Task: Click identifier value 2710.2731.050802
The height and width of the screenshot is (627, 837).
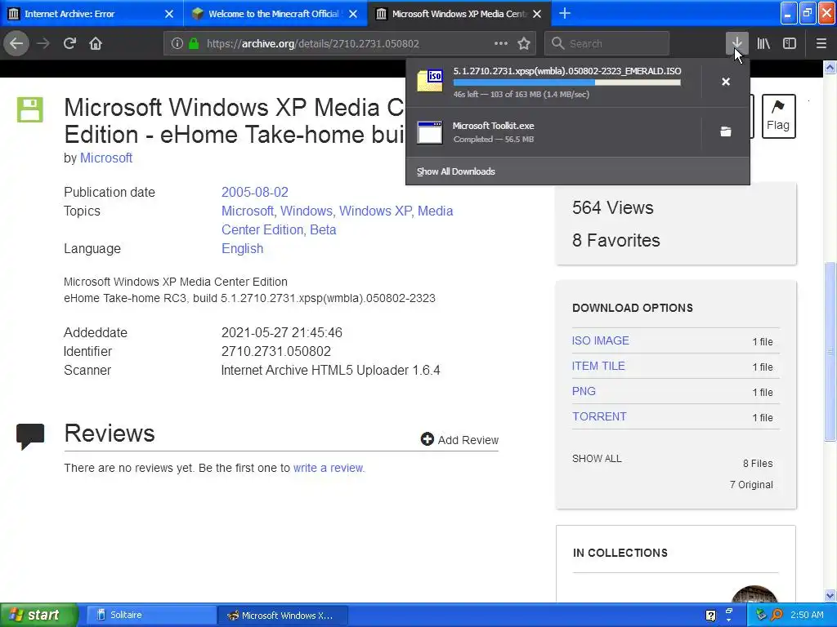Action: [276, 351]
